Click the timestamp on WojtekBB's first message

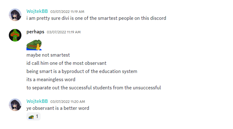67,12
